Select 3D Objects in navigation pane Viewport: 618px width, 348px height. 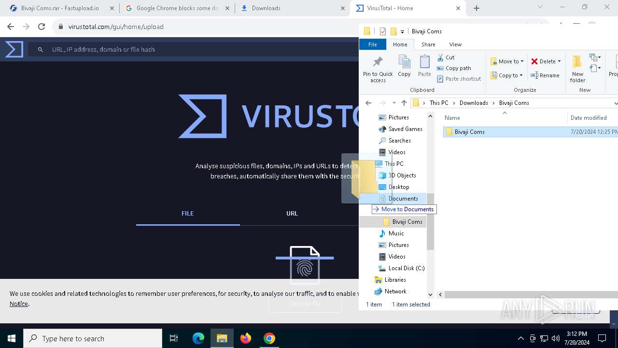(402, 175)
